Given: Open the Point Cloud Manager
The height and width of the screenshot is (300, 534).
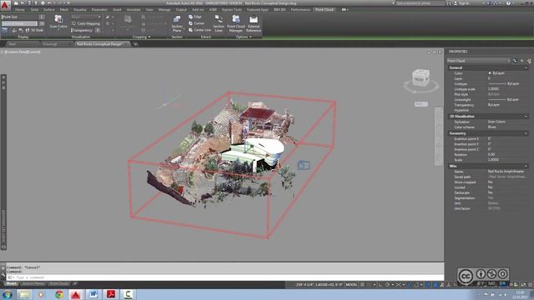Looking at the screenshot, I should [x=235, y=23].
